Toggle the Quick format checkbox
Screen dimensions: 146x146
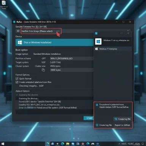[17, 79]
